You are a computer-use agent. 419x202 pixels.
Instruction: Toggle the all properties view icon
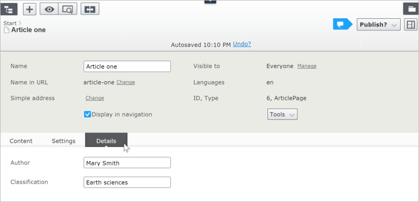411,25
